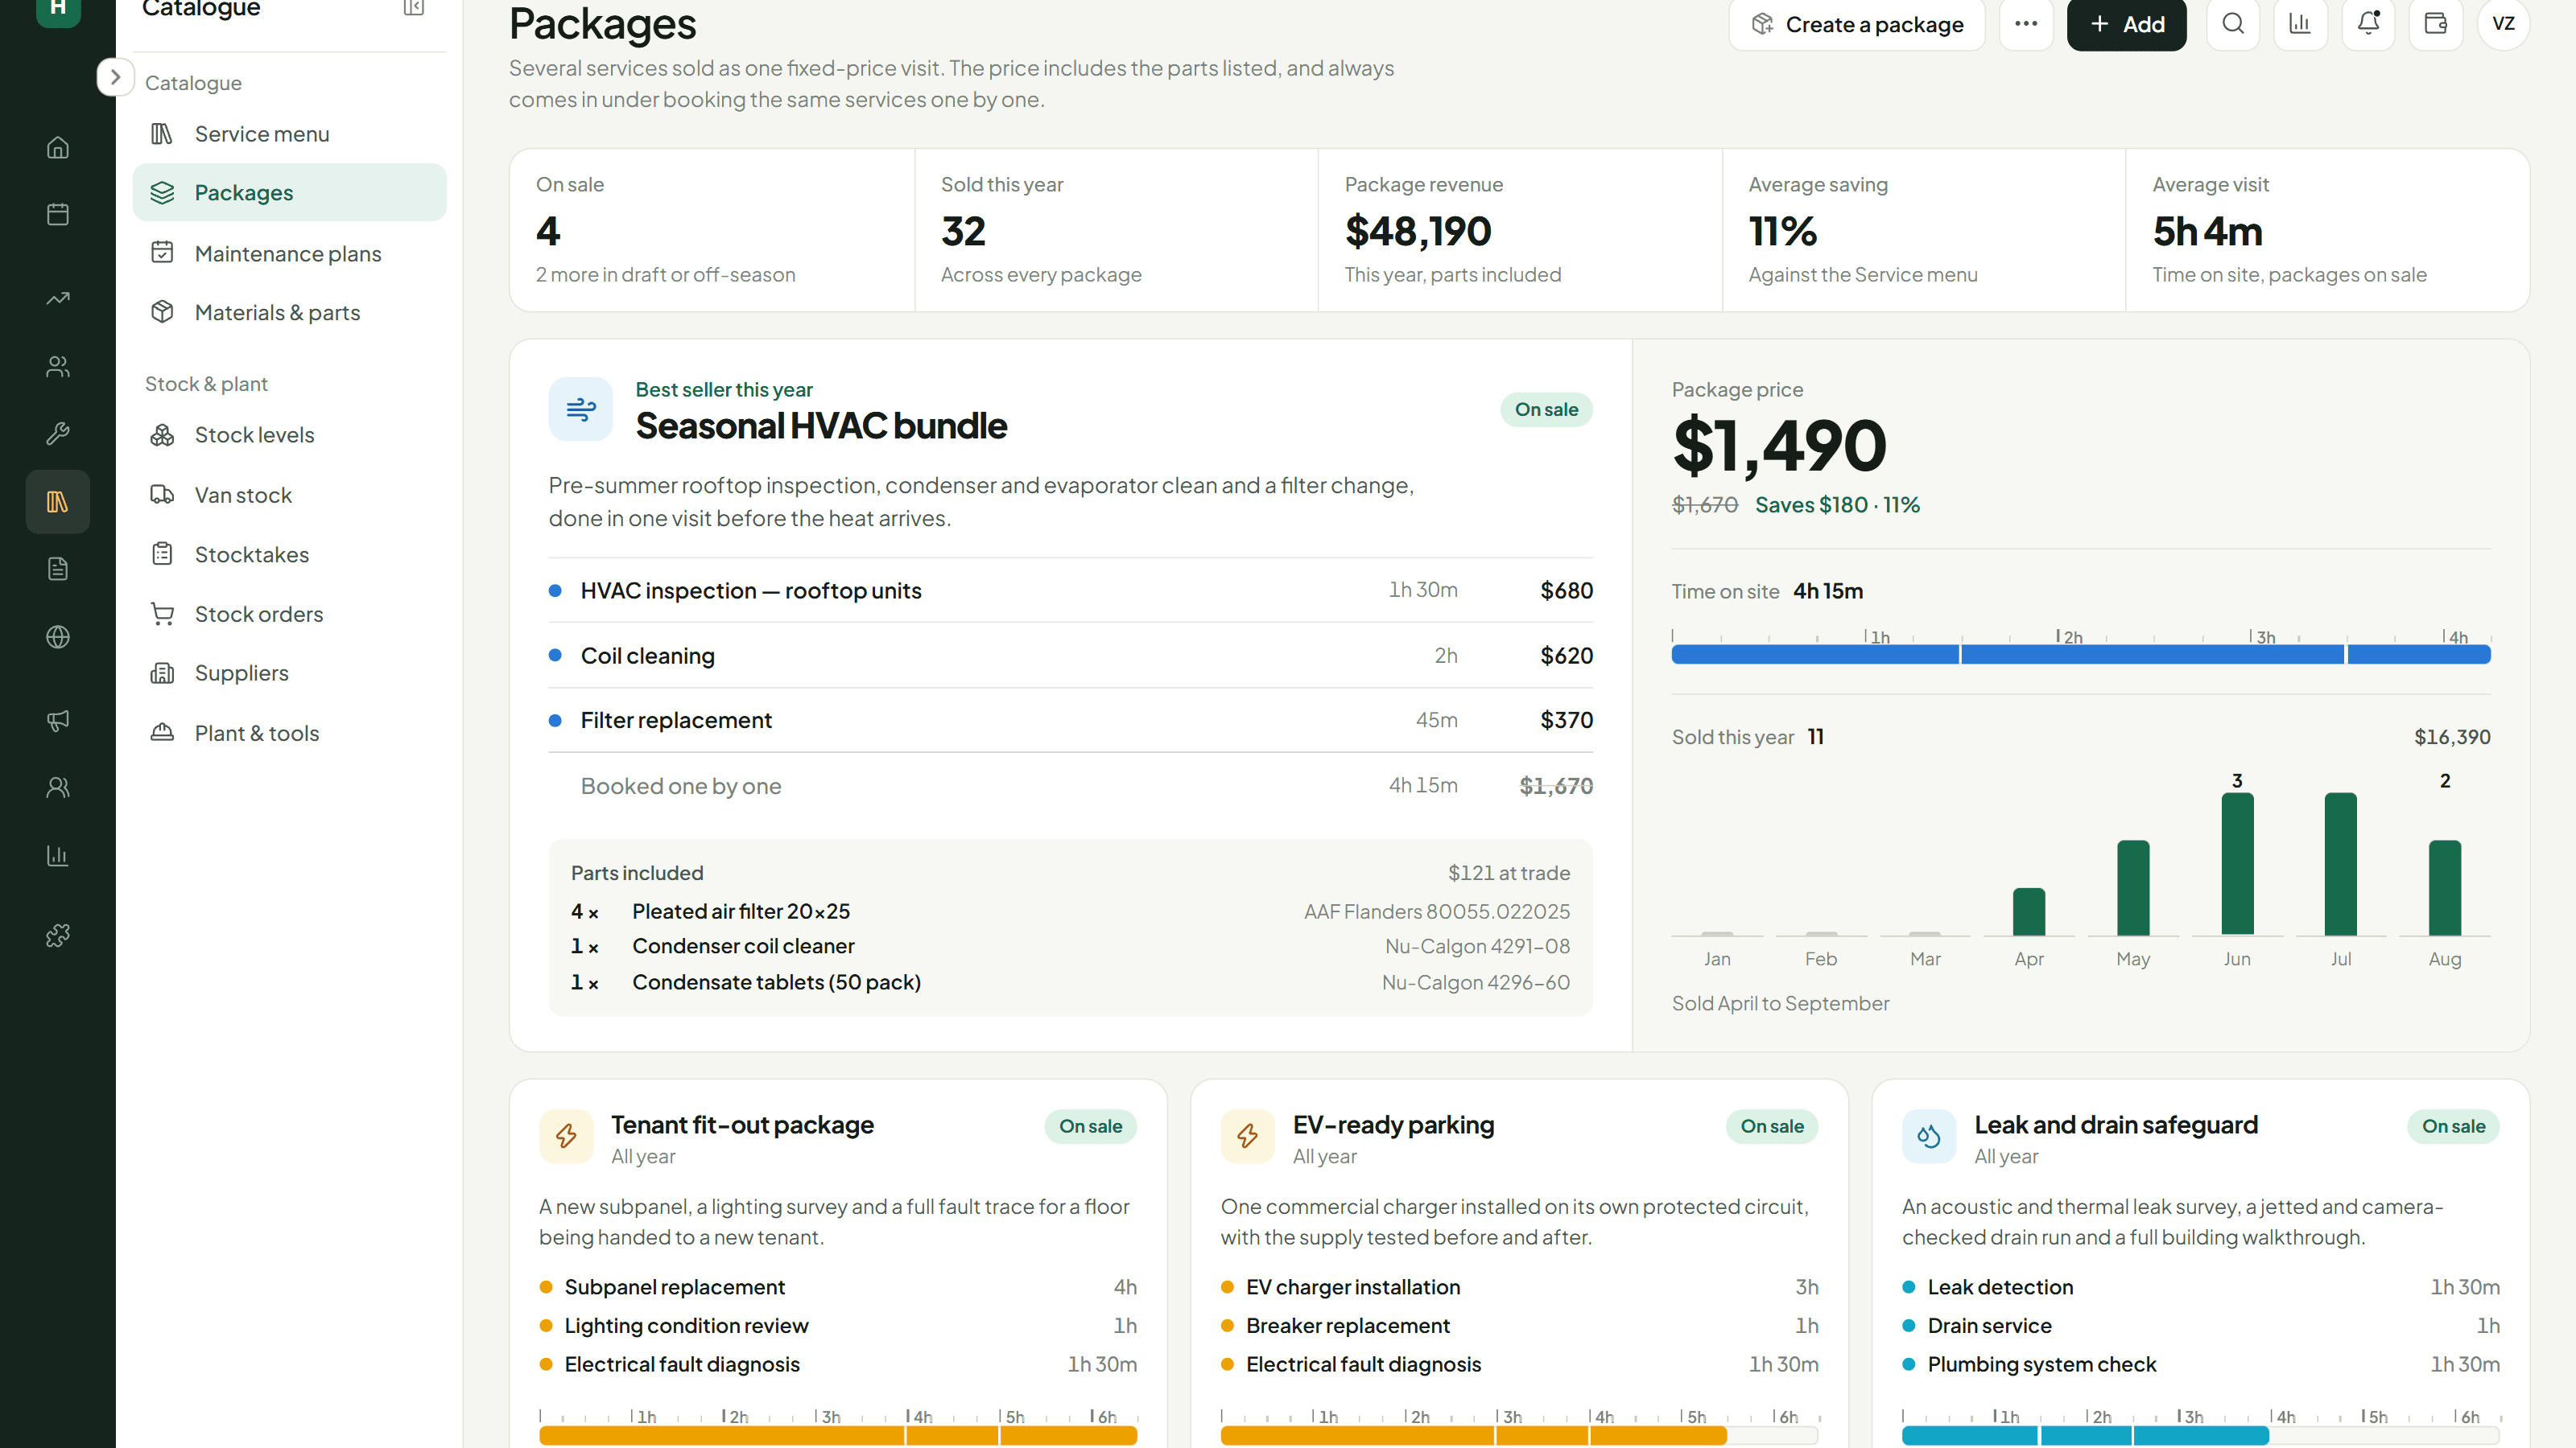Open Maintenance plans
The height and width of the screenshot is (1448, 2576).
[x=289, y=254]
